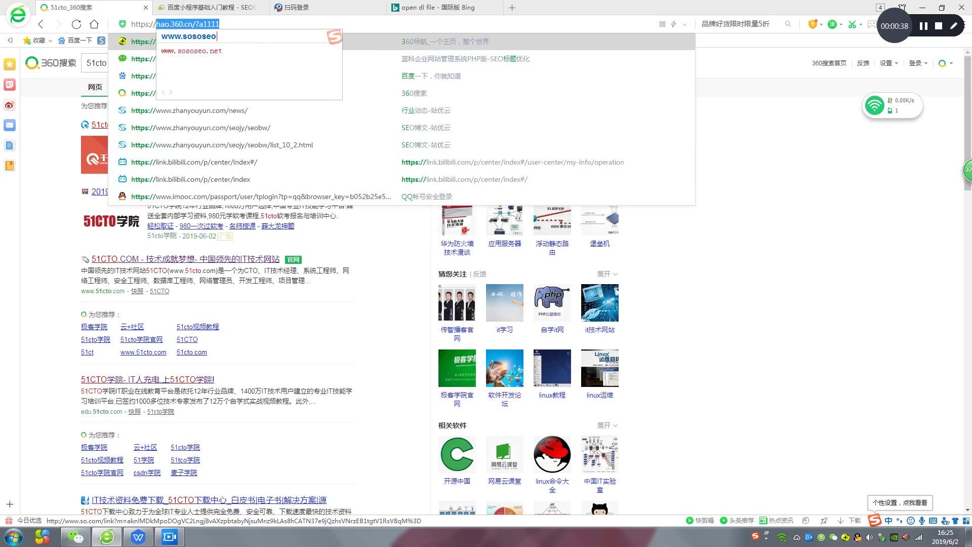The height and width of the screenshot is (547, 972).
Task: Close the 51cto_360搜索 tab
Action: click(x=146, y=8)
